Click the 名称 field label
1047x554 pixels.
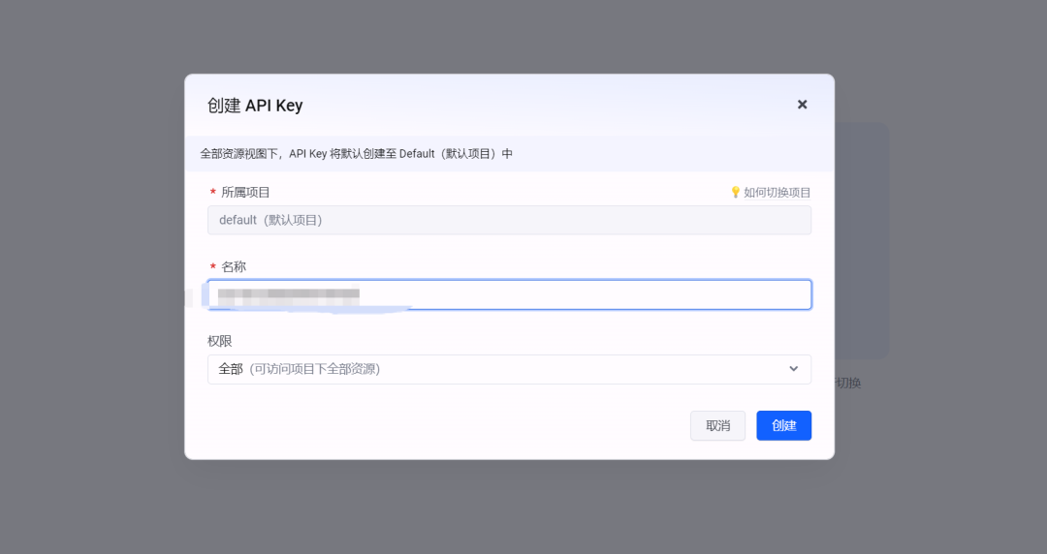pyautogui.click(x=235, y=267)
